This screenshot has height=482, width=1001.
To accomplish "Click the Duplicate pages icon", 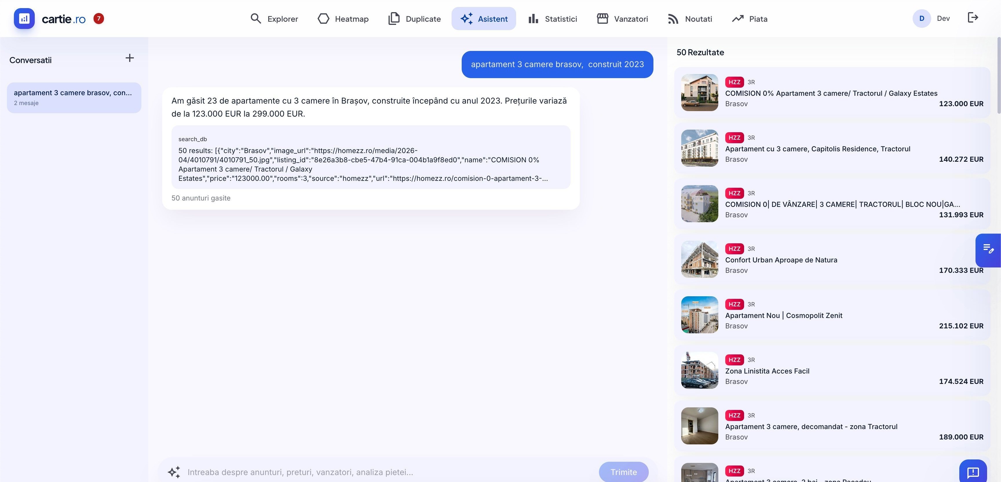I will coord(394,19).
